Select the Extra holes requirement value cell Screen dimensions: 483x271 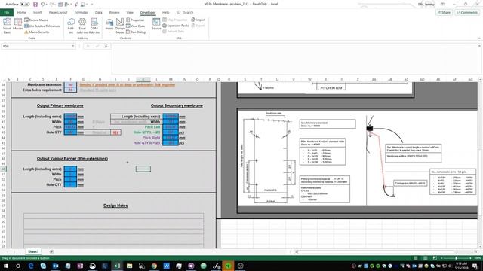pos(70,90)
